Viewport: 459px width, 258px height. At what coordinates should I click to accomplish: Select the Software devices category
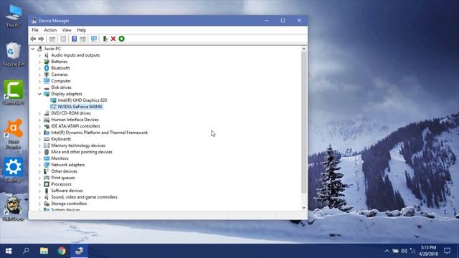coord(67,191)
